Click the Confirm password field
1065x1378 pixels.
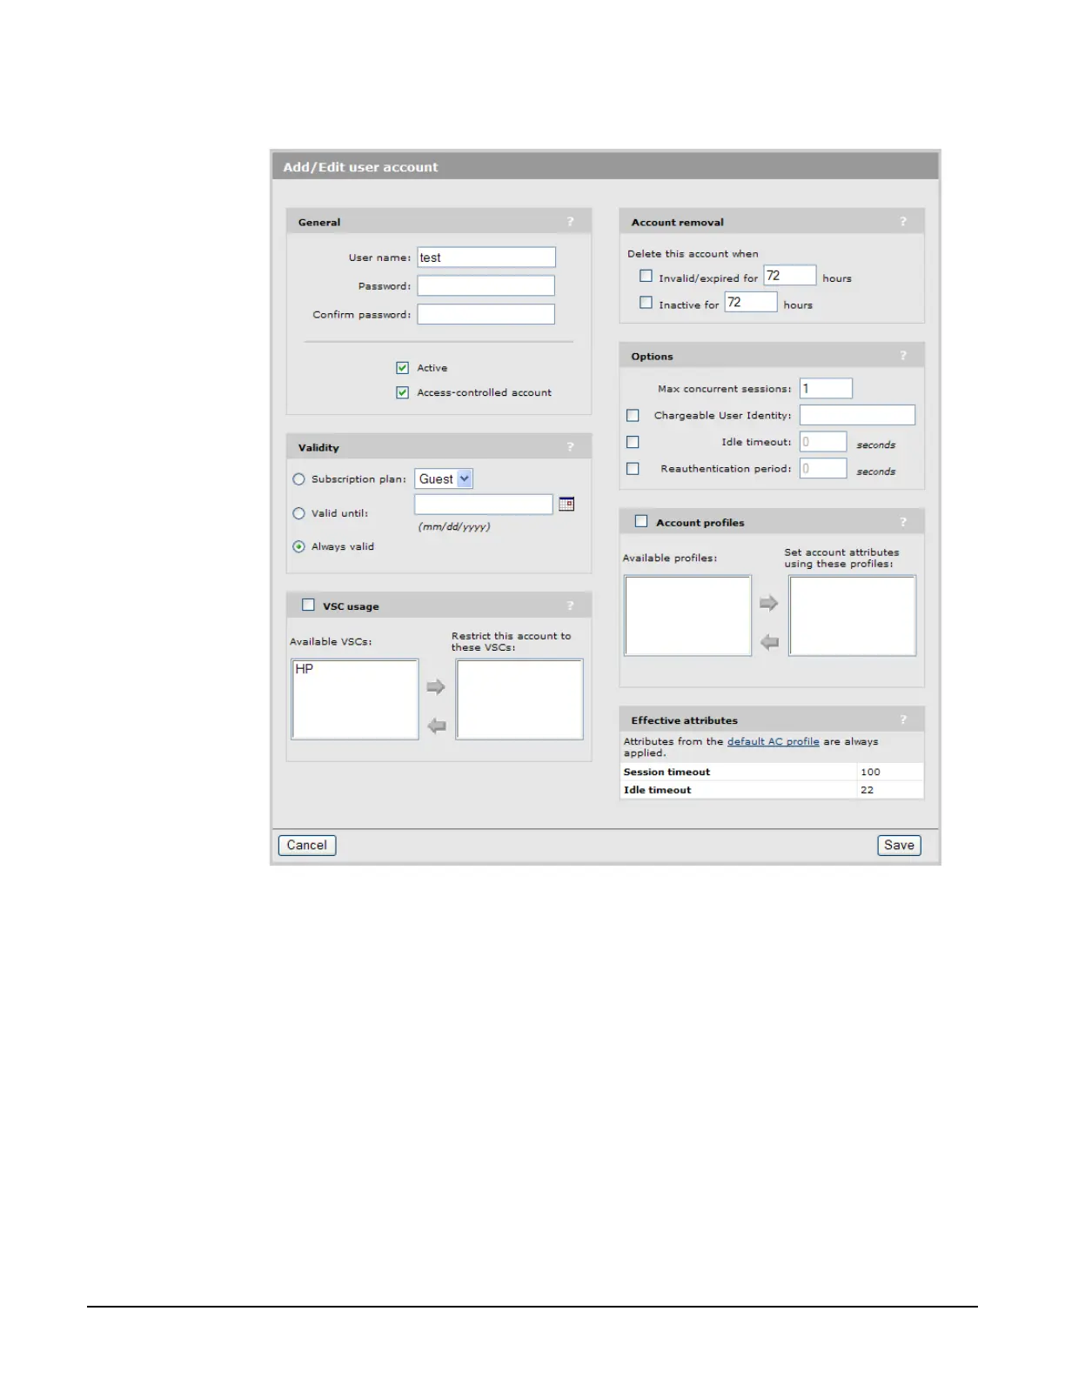pyautogui.click(x=486, y=314)
